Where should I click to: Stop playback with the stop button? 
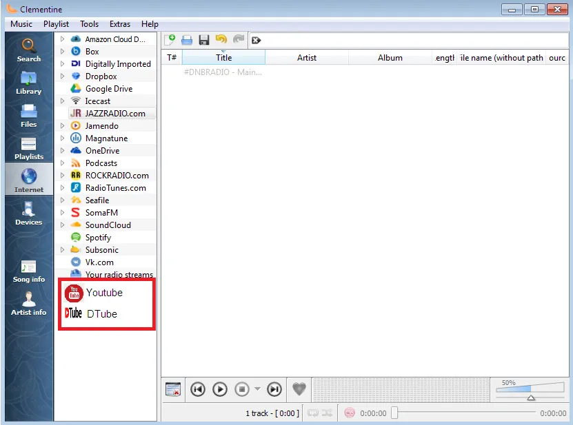click(x=242, y=389)
